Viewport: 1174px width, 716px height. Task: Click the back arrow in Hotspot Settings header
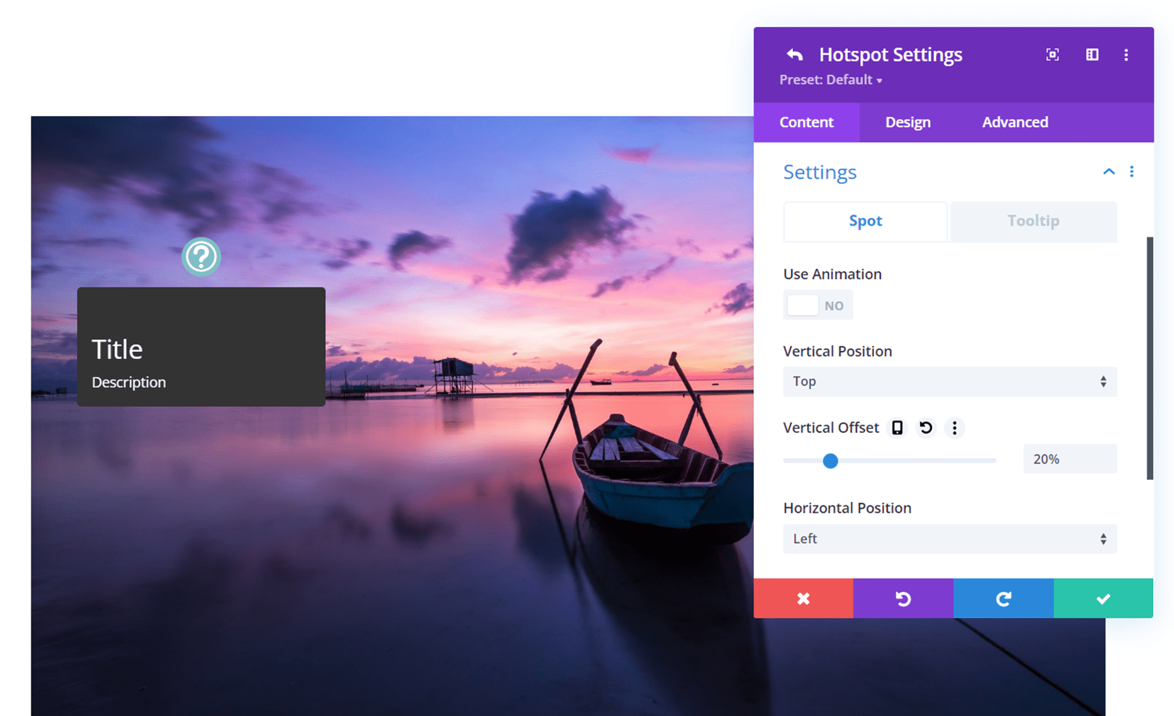tap(794, 55)
